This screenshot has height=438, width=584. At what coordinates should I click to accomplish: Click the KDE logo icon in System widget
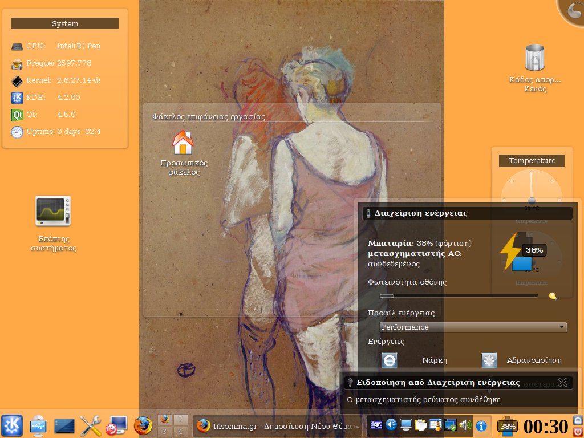pos(17,98)
